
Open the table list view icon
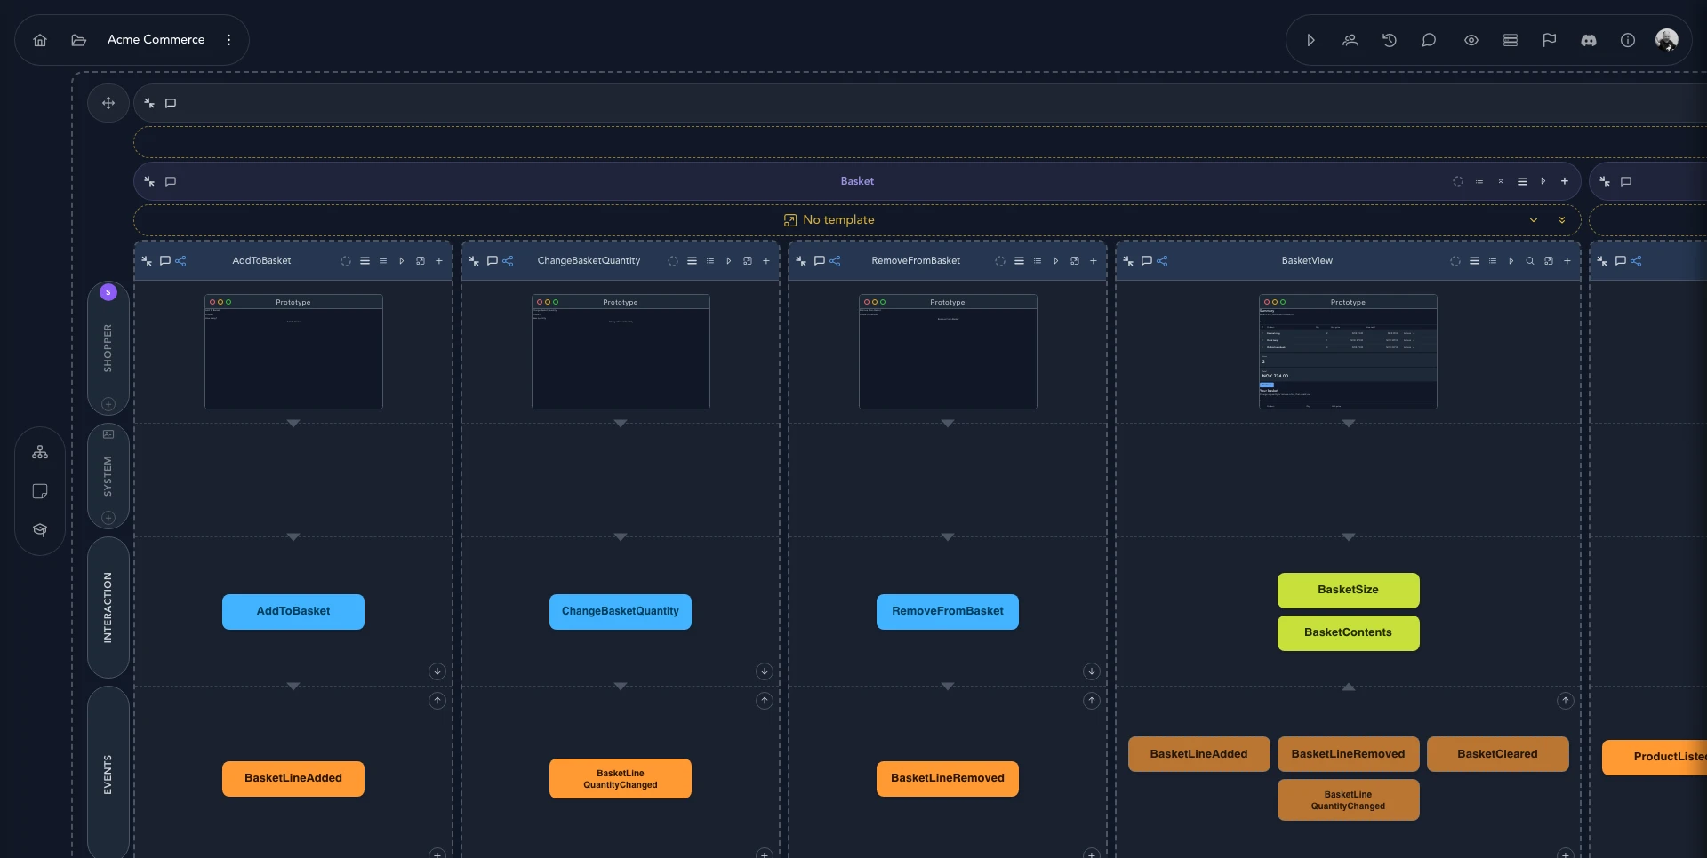pos(1511,40)
